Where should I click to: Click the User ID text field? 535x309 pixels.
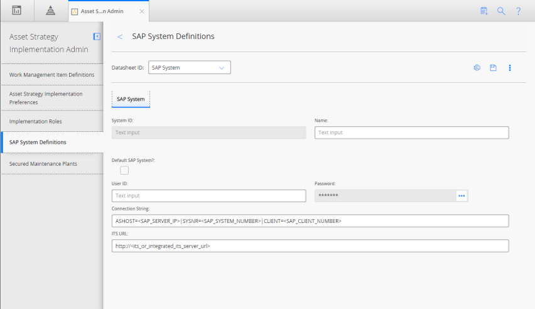tap(209, 196)
